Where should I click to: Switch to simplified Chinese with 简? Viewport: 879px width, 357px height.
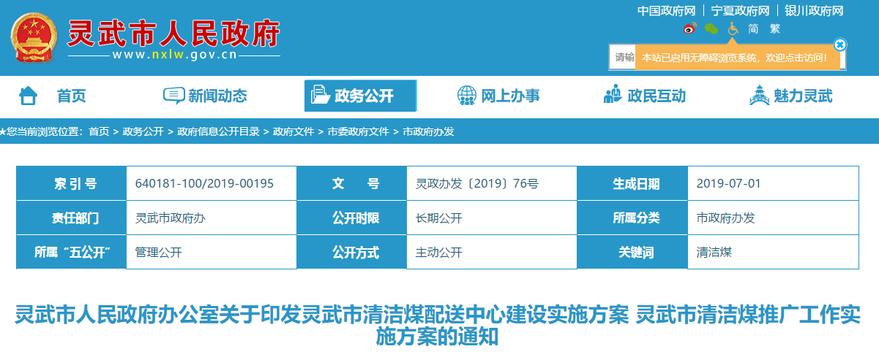[753, 28]
